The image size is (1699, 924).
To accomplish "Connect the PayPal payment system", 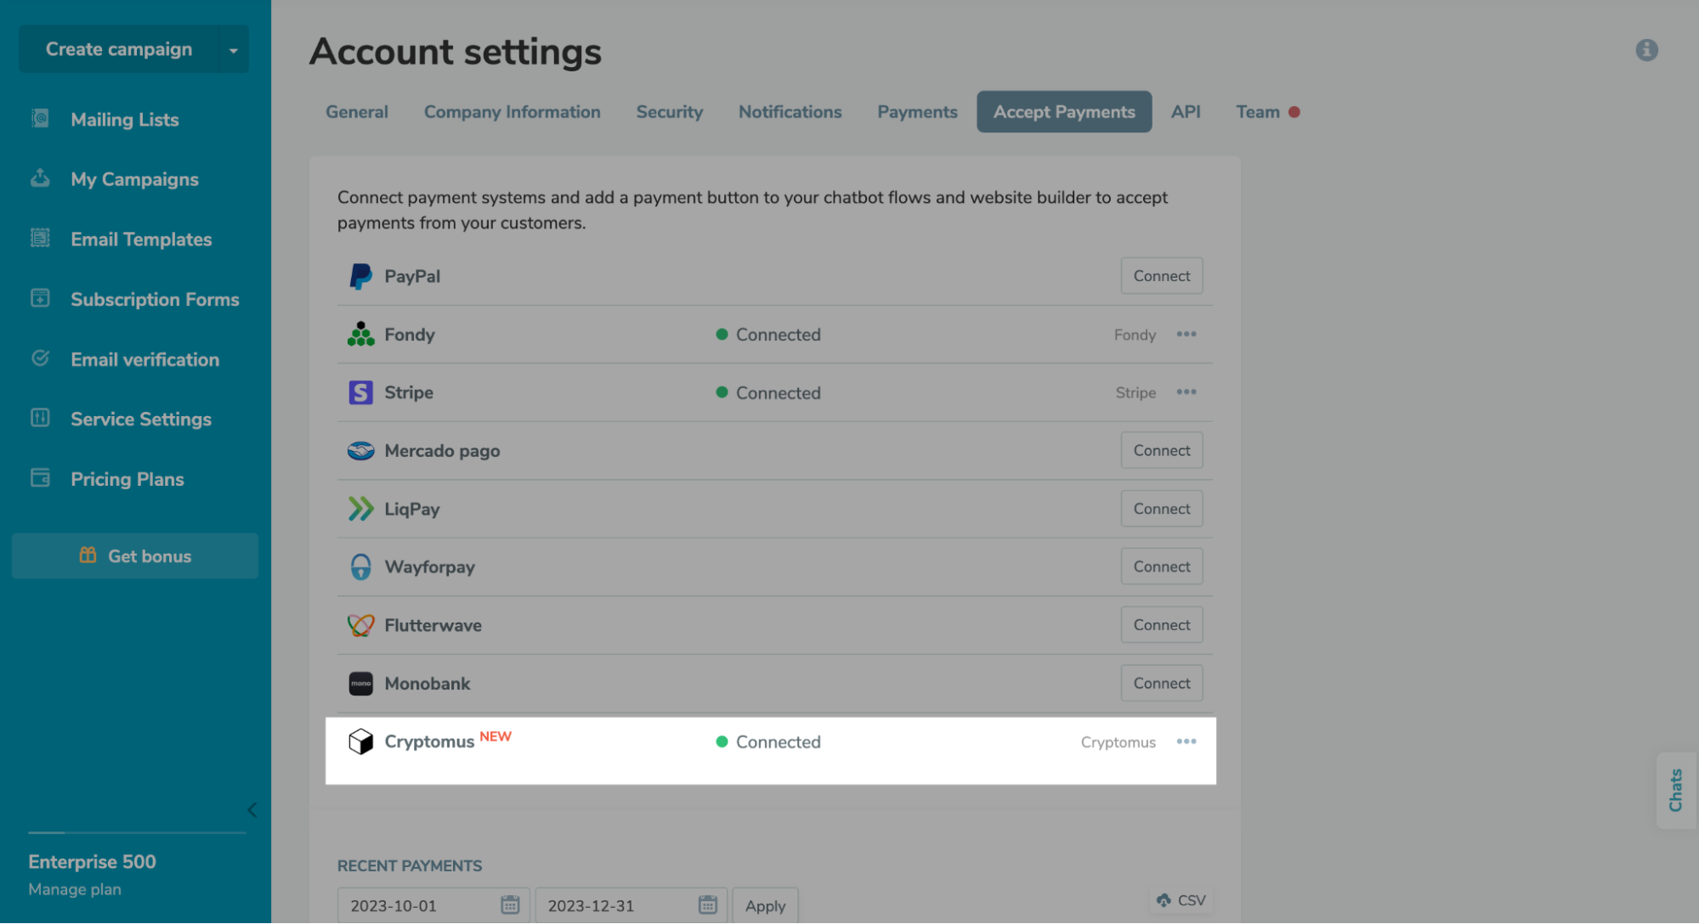I will pos(1161,276).
